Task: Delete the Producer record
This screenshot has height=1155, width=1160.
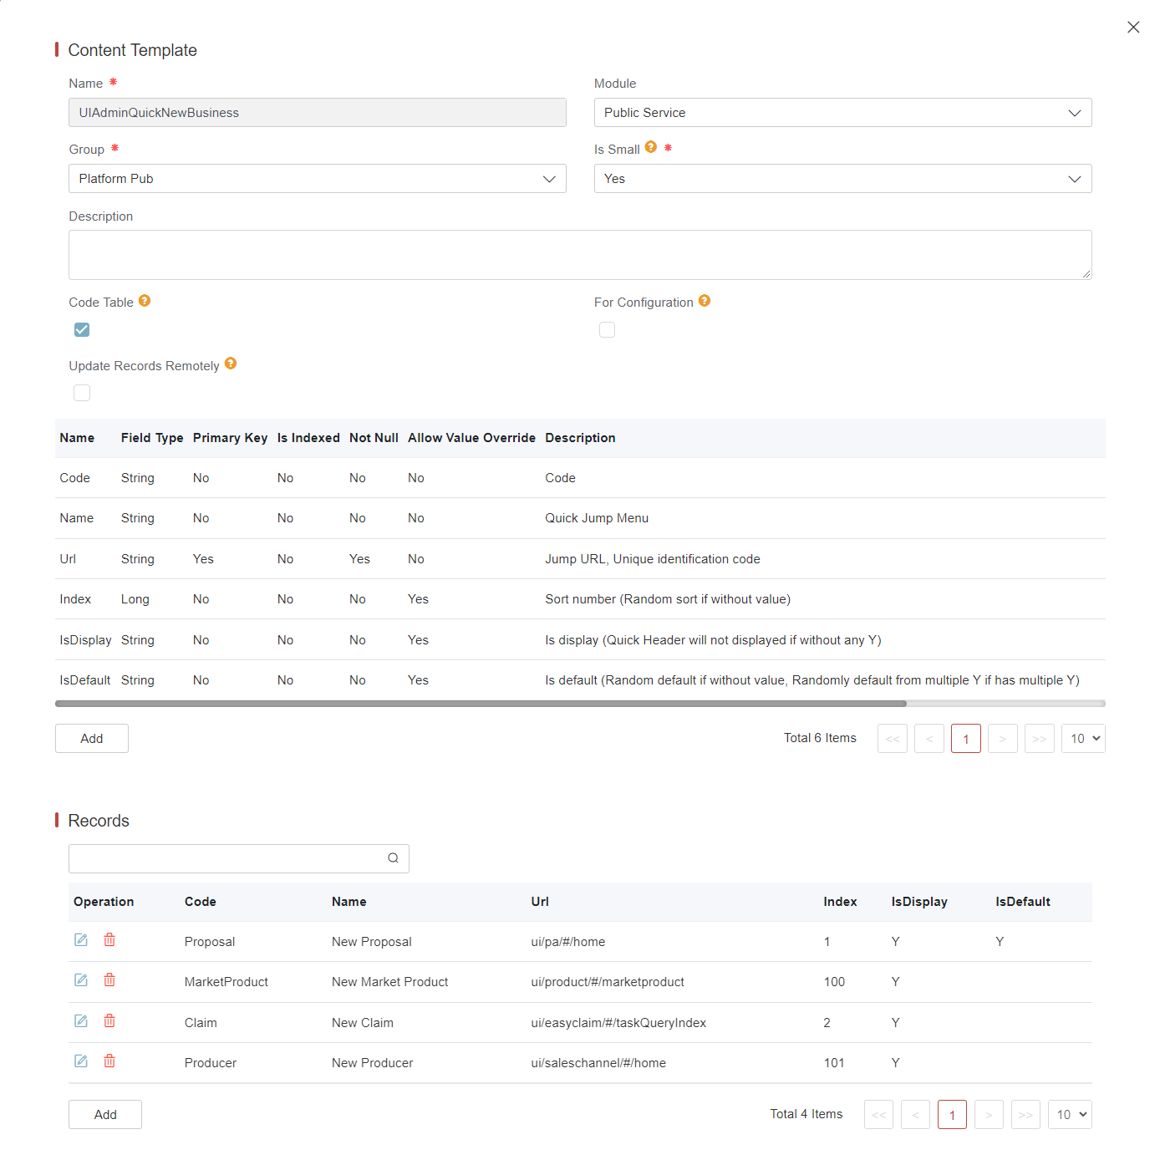Action: tap(109, 1061)
